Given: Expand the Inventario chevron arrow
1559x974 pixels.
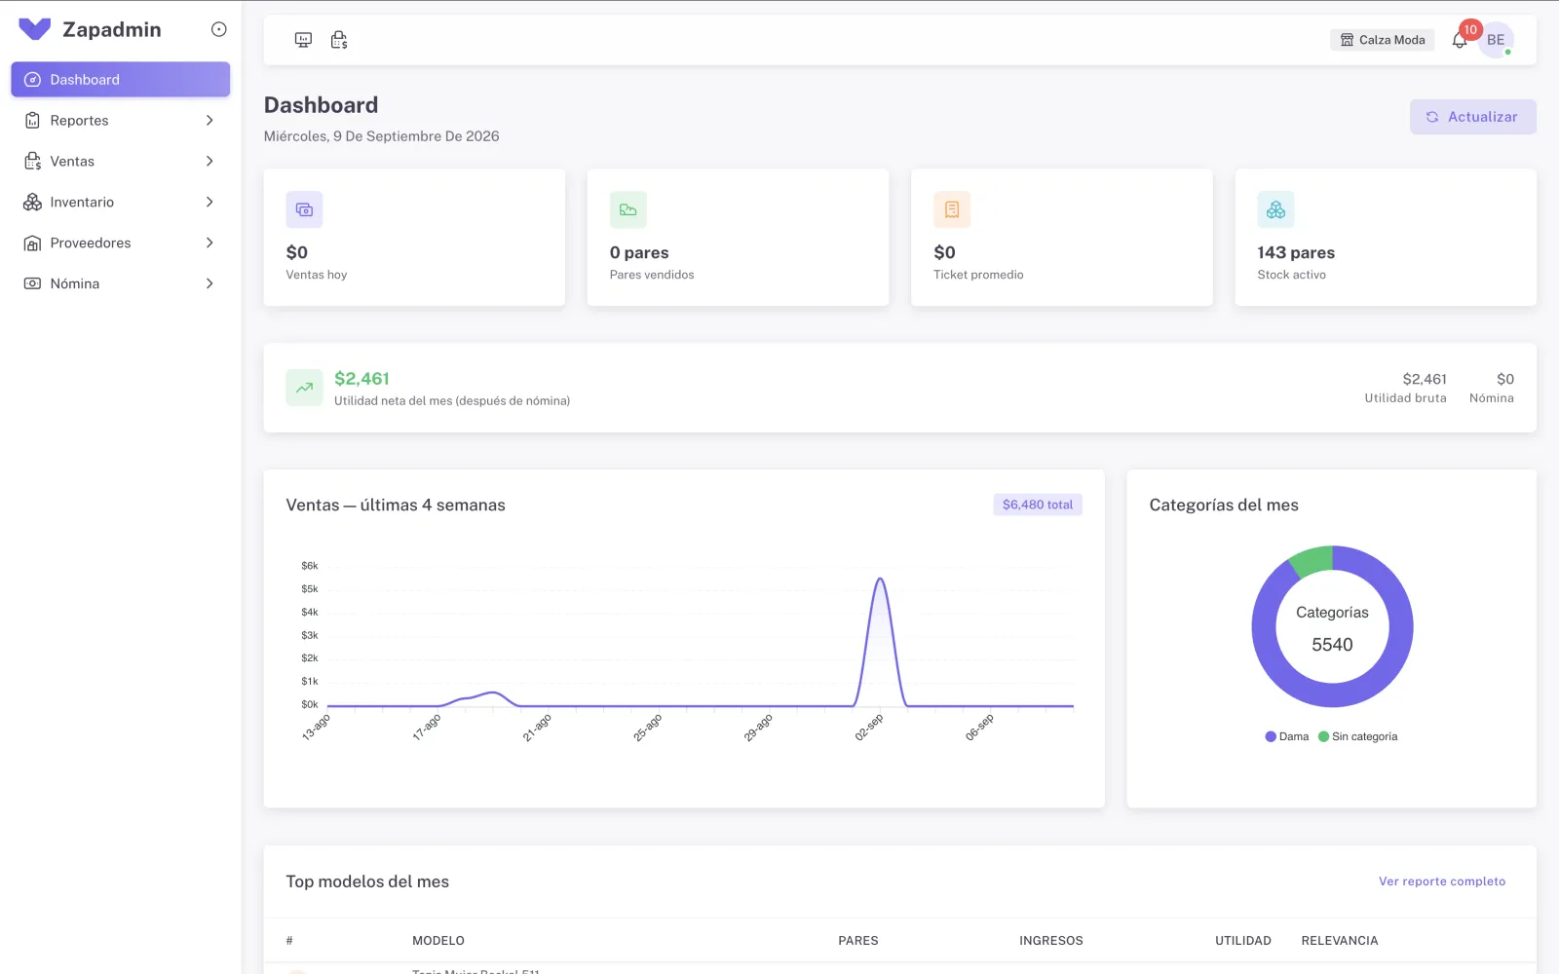Looking at the screenshot, I should pos(209,203).
